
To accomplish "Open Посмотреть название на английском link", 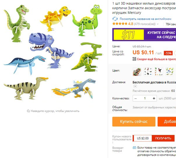I will (145, 19).
